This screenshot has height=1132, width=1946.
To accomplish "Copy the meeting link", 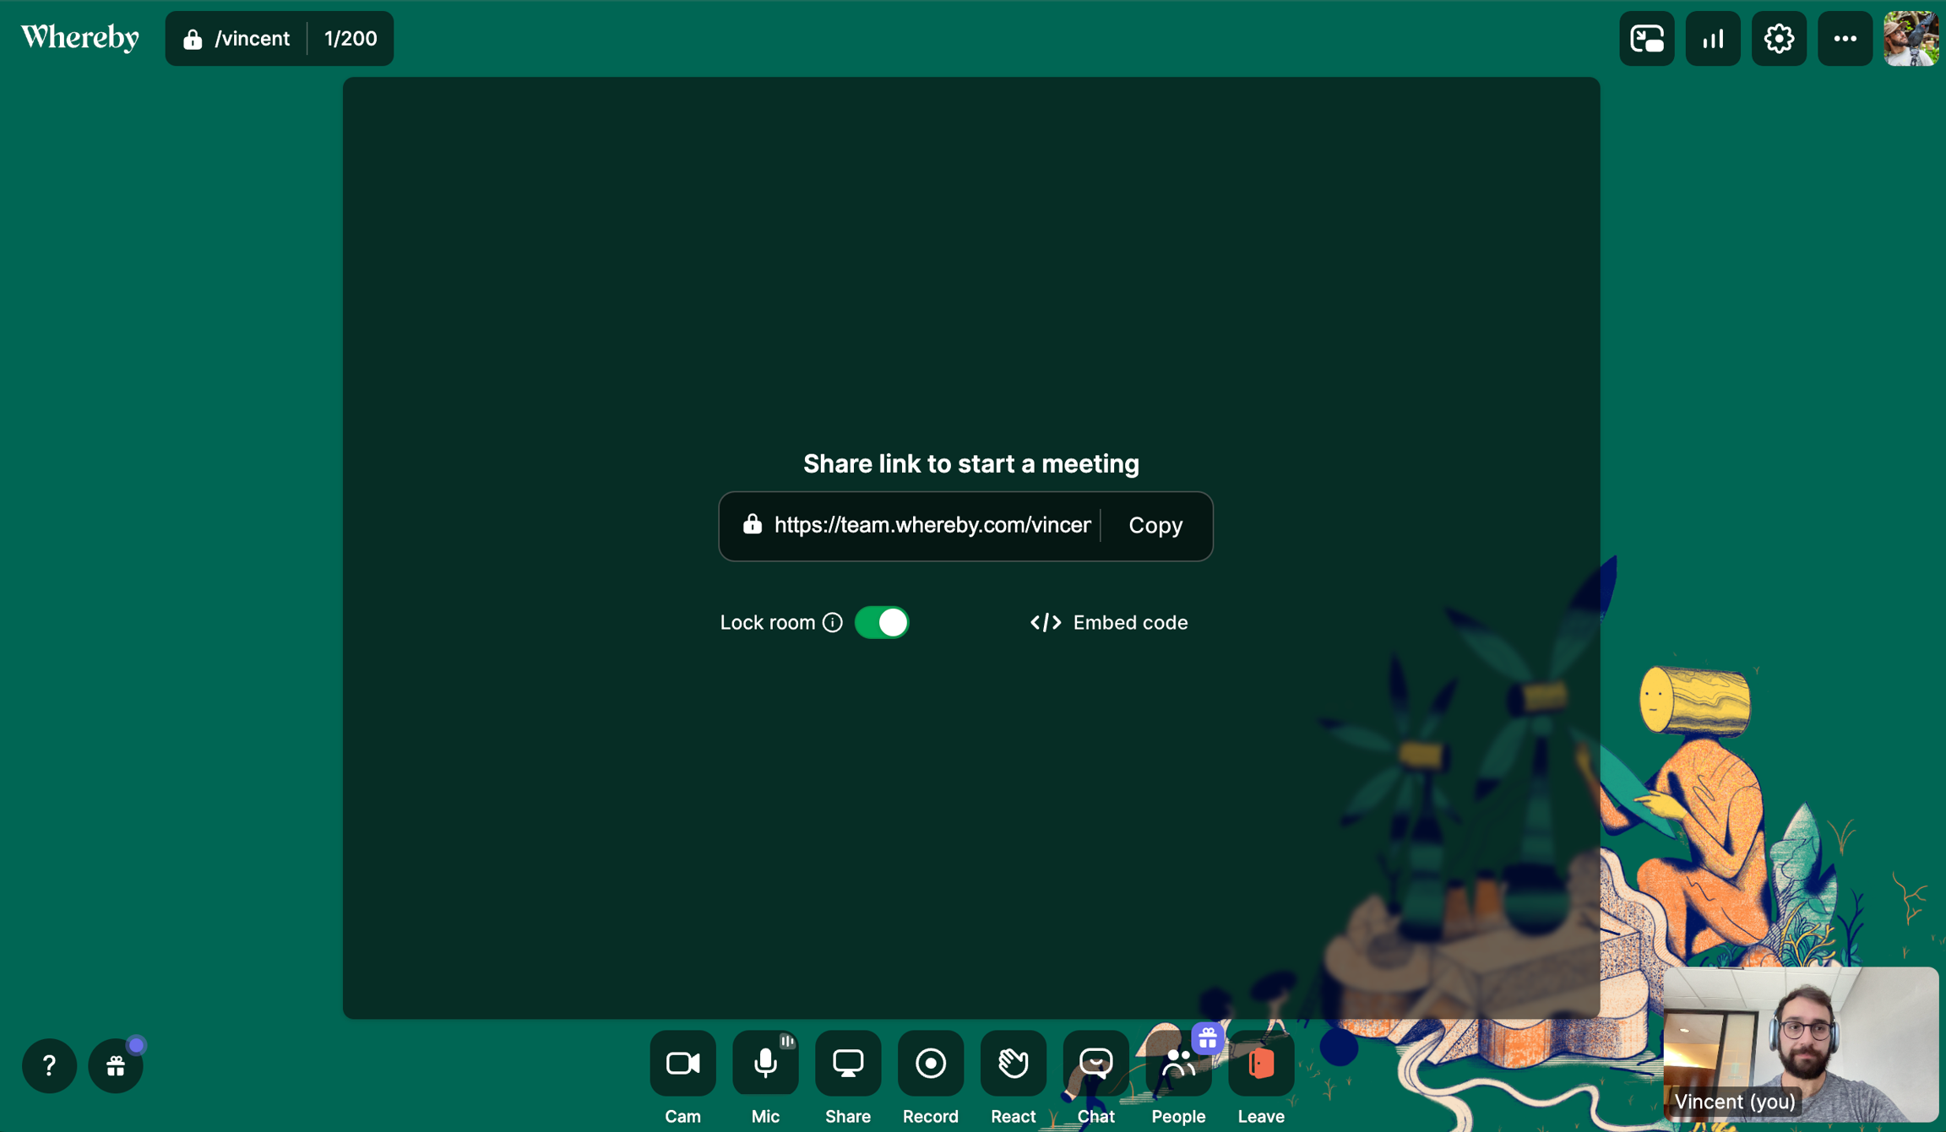I will [x=1155, y=526].
